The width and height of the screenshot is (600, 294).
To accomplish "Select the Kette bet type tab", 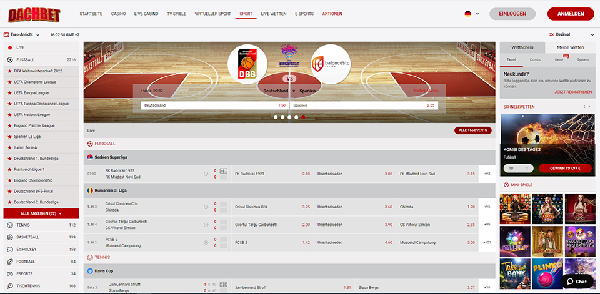I will tap(559, 60).
